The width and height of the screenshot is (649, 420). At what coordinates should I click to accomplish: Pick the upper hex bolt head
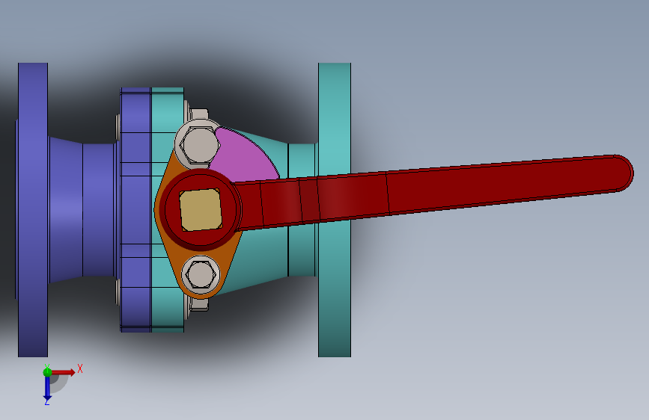(200, 145)
